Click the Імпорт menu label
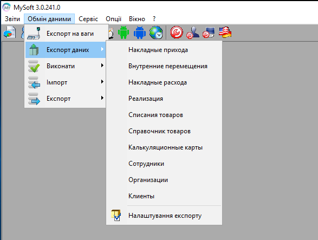Screen dimensions: 318x240 pos(57,82)
